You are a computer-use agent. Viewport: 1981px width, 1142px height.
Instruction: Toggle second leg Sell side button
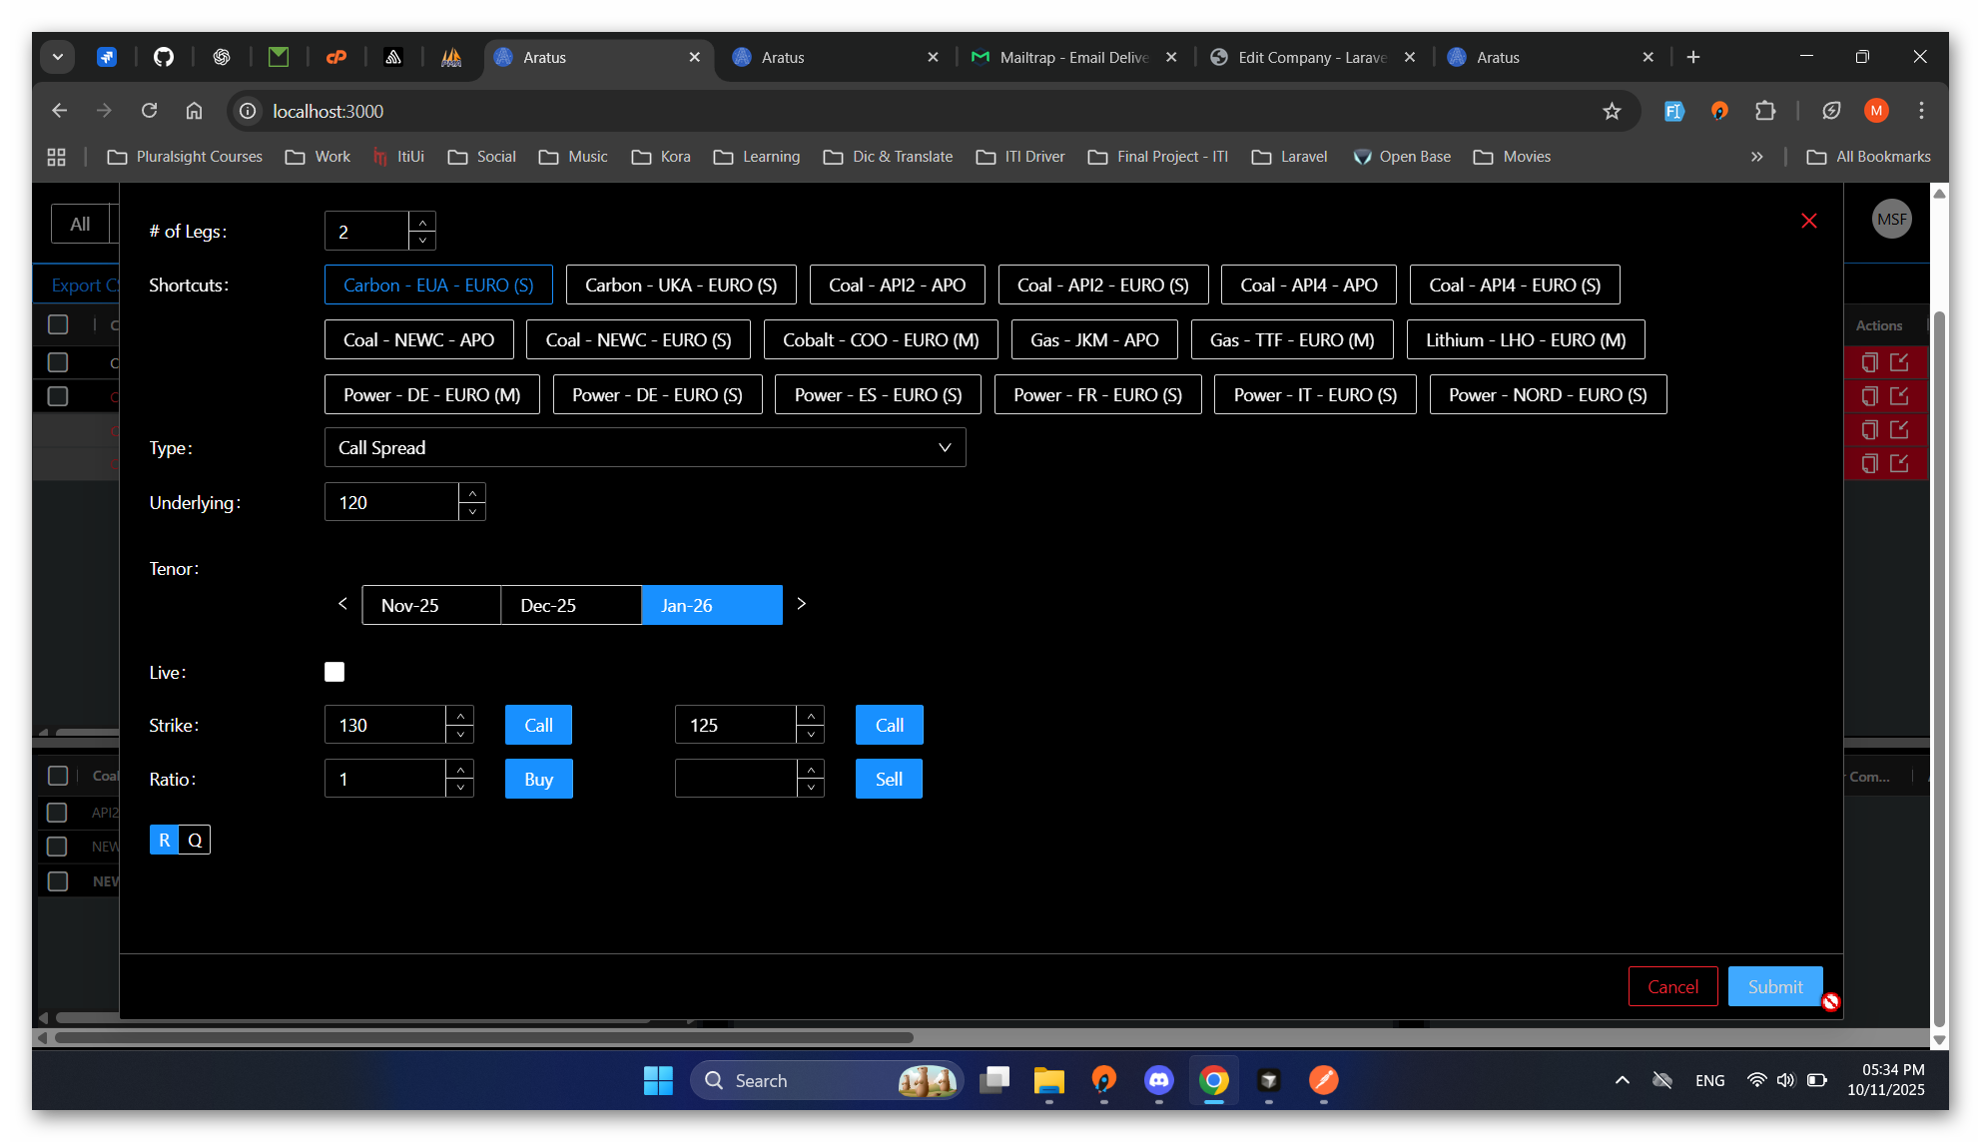click(x=889, y=779)
